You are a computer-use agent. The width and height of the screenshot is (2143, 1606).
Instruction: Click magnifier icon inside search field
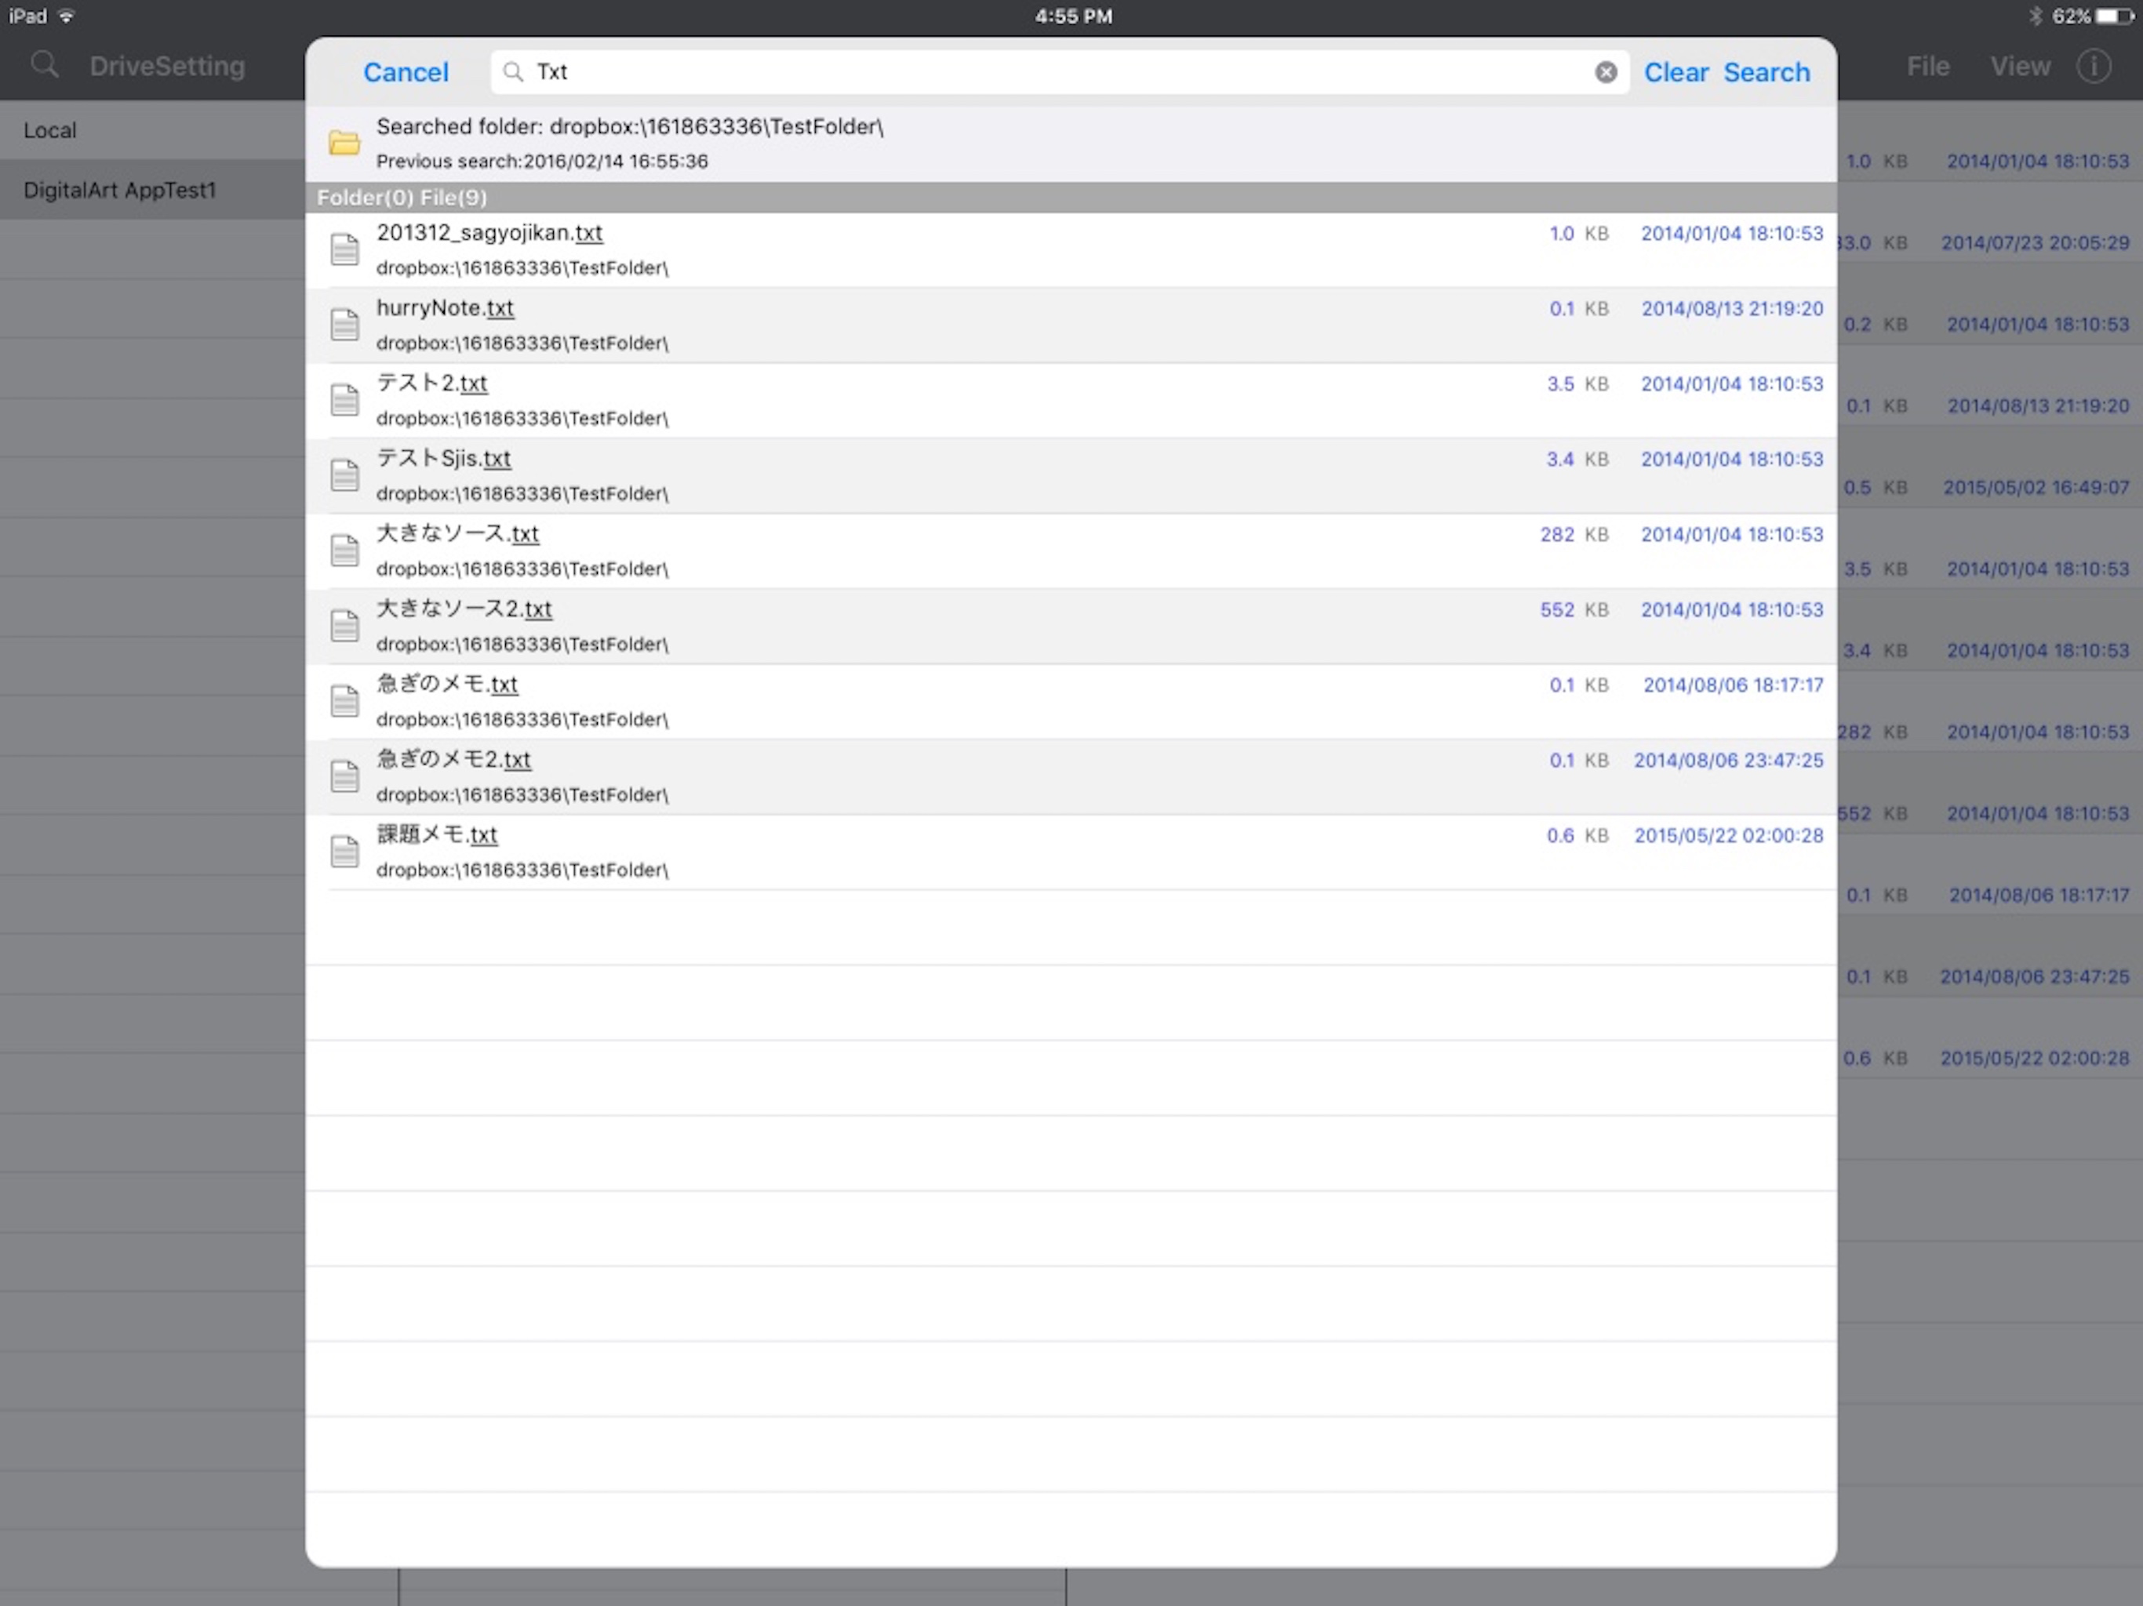pyautogui.click(x=514, y=71)
